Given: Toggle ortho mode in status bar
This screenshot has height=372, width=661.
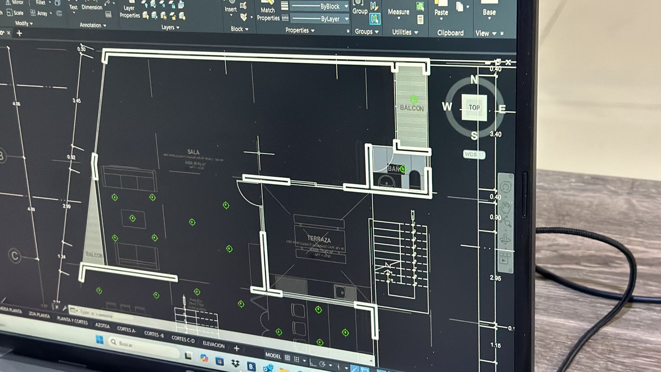Looking at the screenshot, I should (x=313, y=363).
